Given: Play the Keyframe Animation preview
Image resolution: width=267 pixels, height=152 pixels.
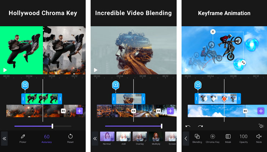Looking at the screenshot, I should tap(187, 70).
